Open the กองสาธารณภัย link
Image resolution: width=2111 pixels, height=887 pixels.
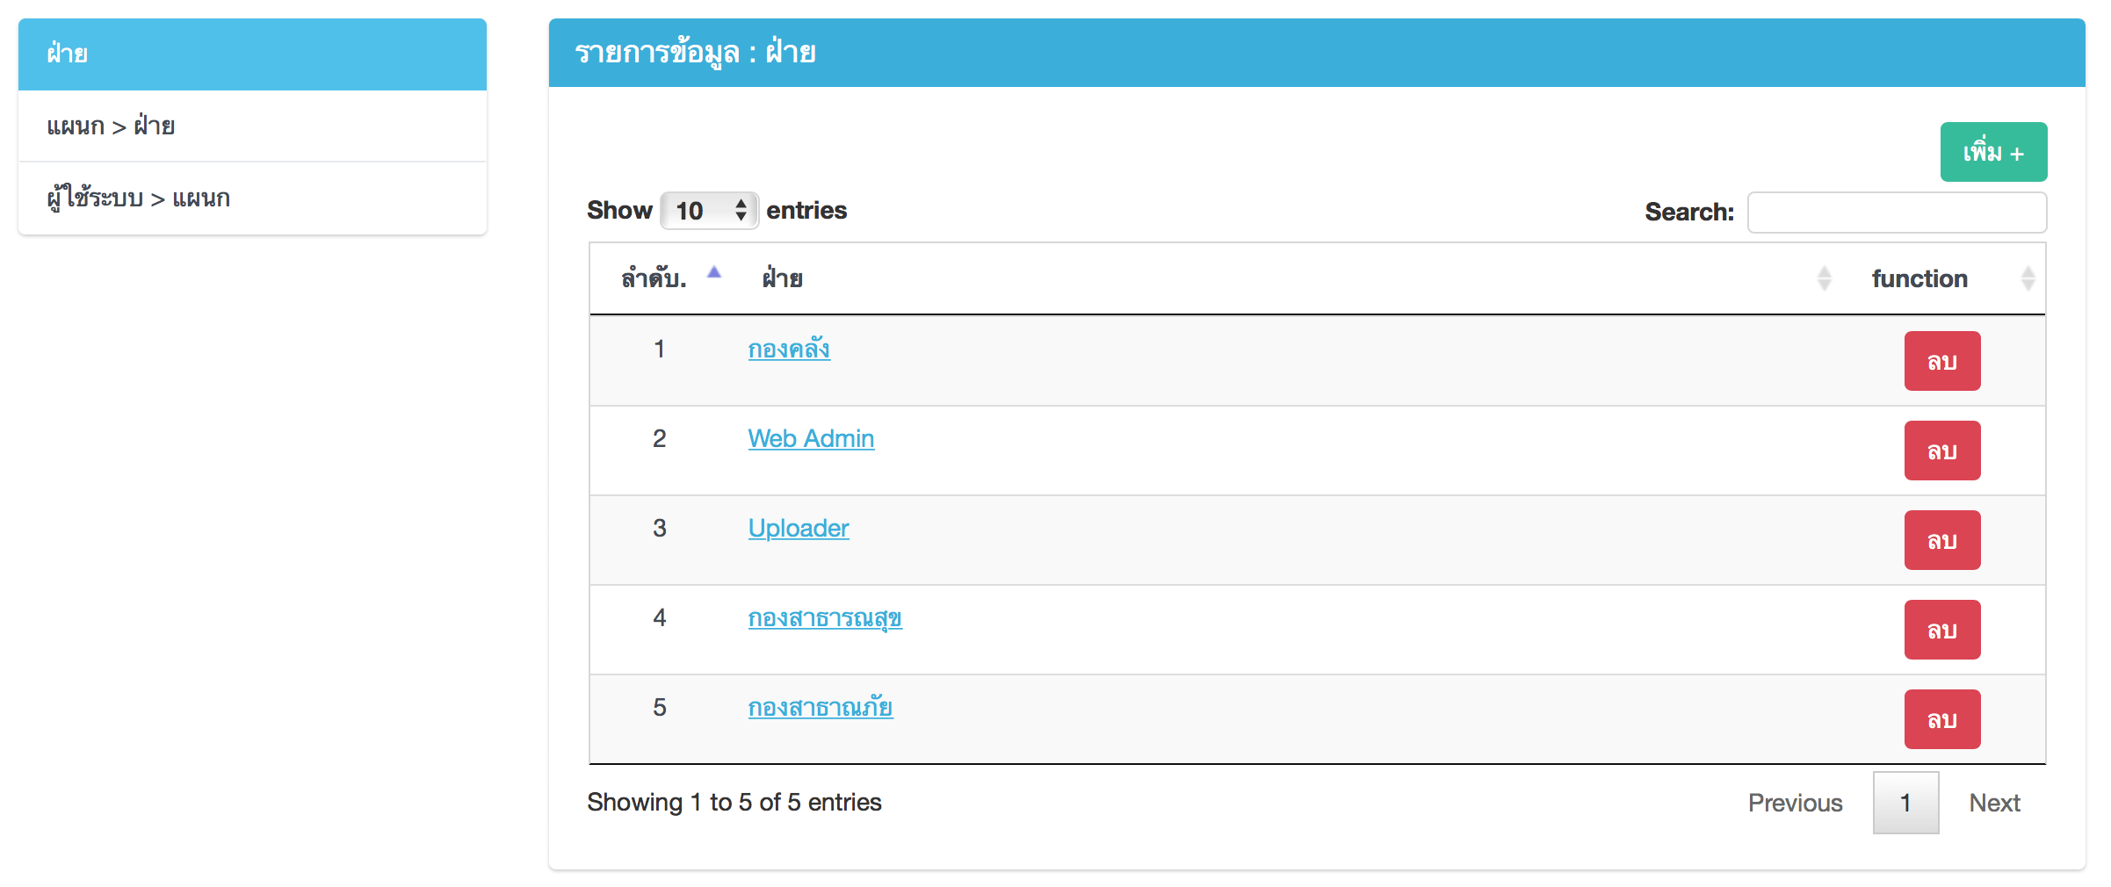pyautogui.click(x=821, y=708)
